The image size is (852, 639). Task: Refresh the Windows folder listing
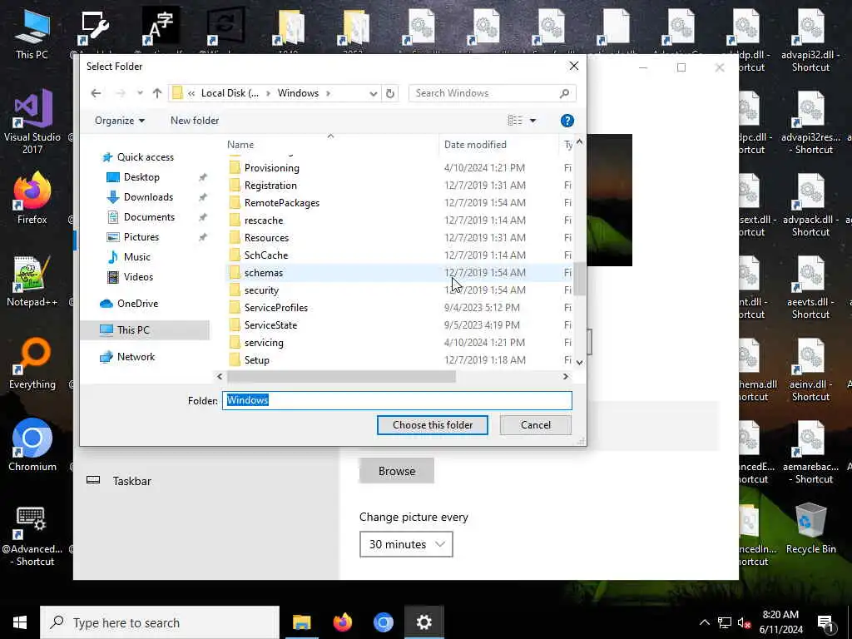click(x=390, y=93)
